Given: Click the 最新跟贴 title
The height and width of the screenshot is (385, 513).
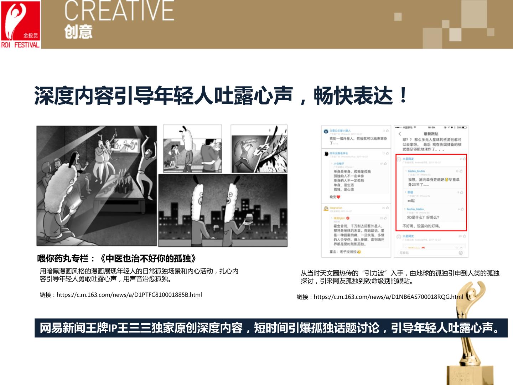Looking at the screenshot, I should click(x=431, y=134).
